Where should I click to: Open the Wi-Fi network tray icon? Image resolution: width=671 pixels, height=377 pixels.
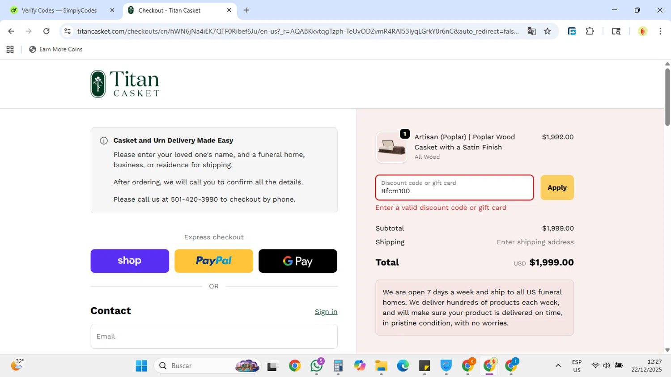coord(595,366)
